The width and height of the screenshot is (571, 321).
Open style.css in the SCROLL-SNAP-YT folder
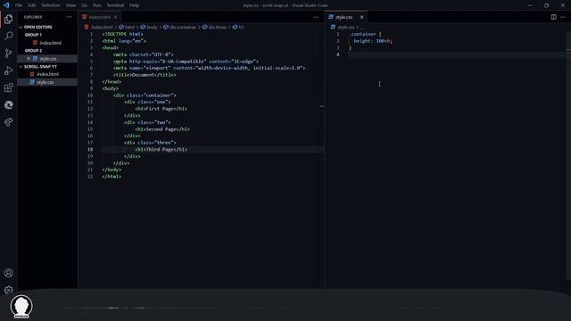coord(46,82)
